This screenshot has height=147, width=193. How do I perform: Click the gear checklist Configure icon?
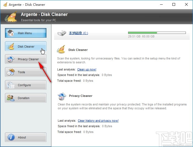(x=10, y=85)
